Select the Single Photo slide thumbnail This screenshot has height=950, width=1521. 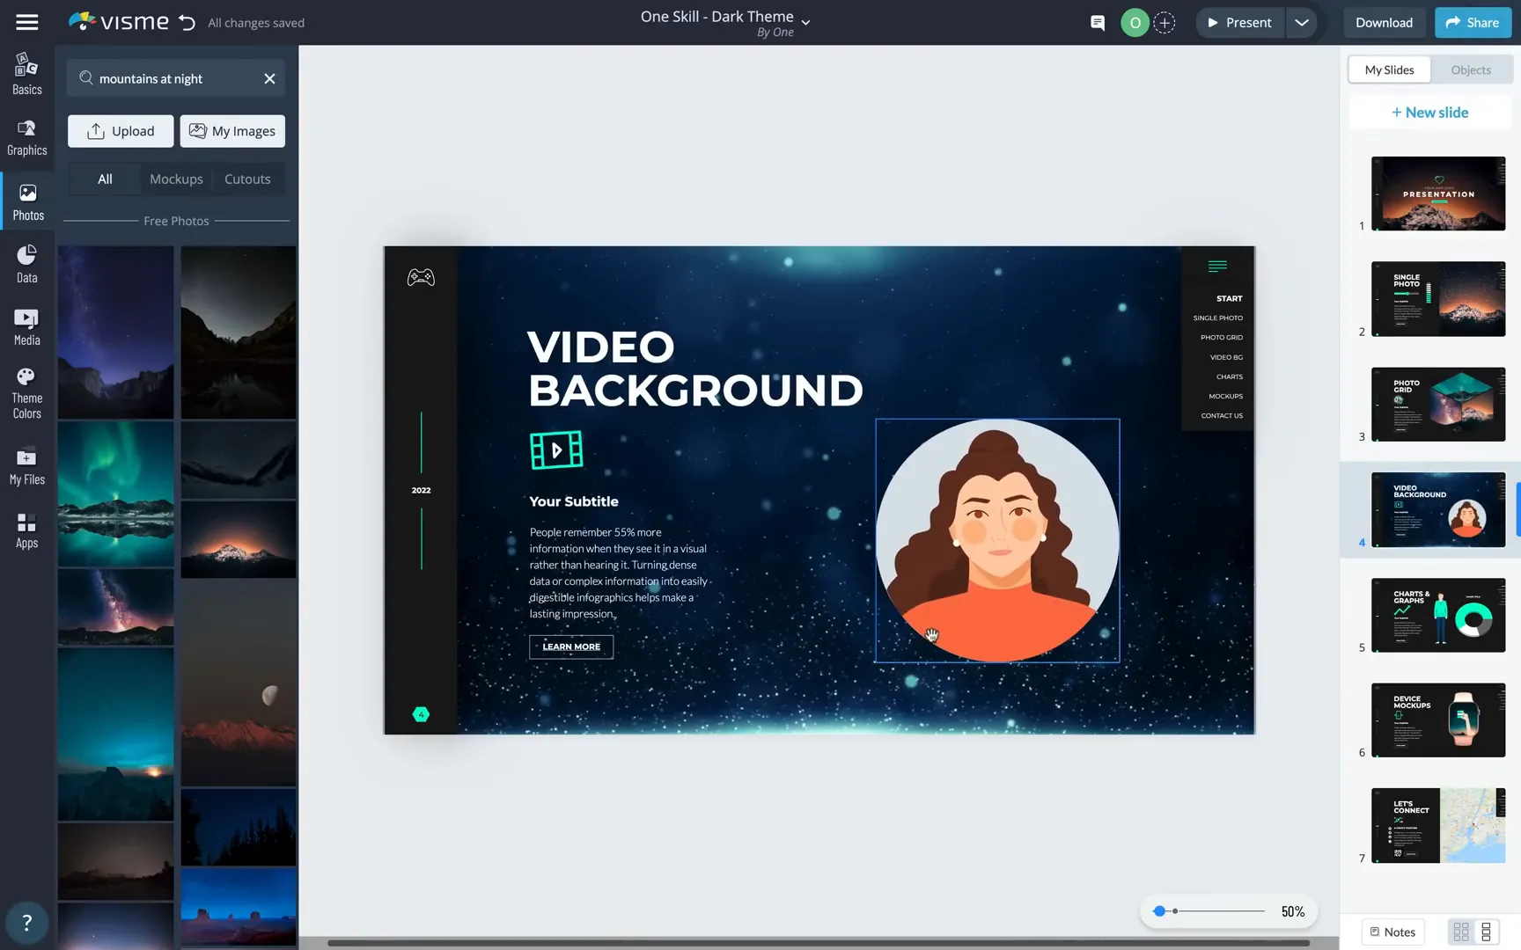pos(1437,298)
